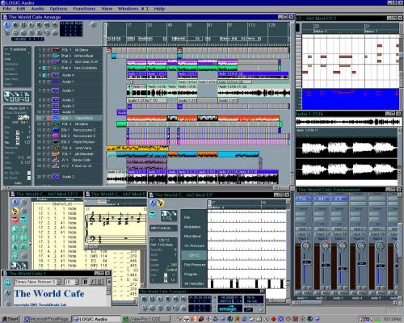
Task: Click the piano icon of track 11 QS8 1
Action: point(56,118)
